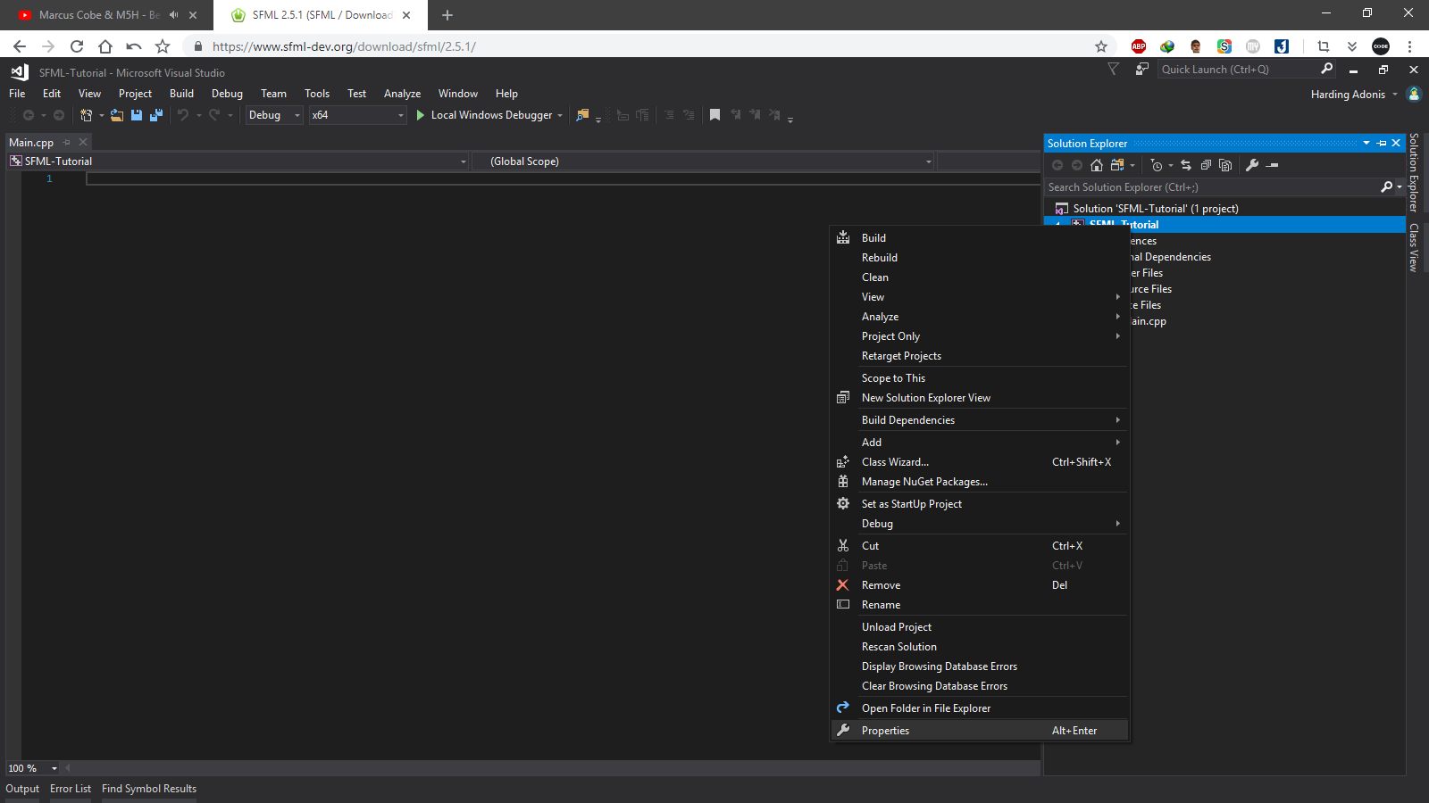Select Build in the context menu
Viewport: 1429px width, 803px height.
(x=981, y=238)
